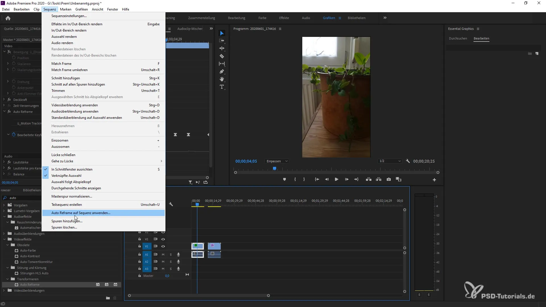Image resolution: width=546 pixels, height=307 pixels.
Task: Open Sequenzeinstellungen menu entry
Action: pos(104,16)
